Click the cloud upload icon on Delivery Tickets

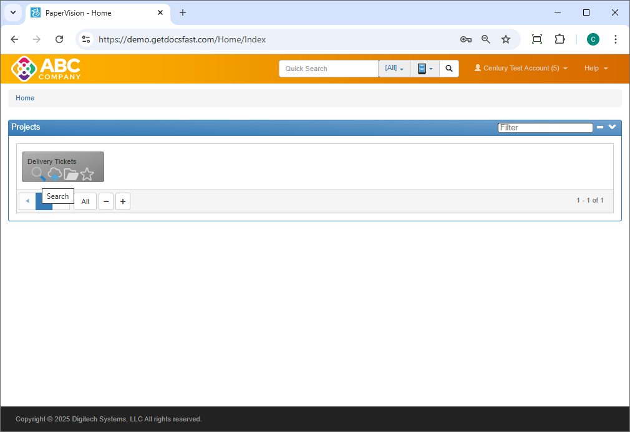click(x=55, y=174)
